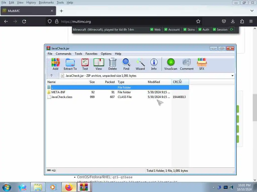Click the drive icon in WinRAR status bar
Image resolution: width=257 pixels, height=192 pixels.
49,170
